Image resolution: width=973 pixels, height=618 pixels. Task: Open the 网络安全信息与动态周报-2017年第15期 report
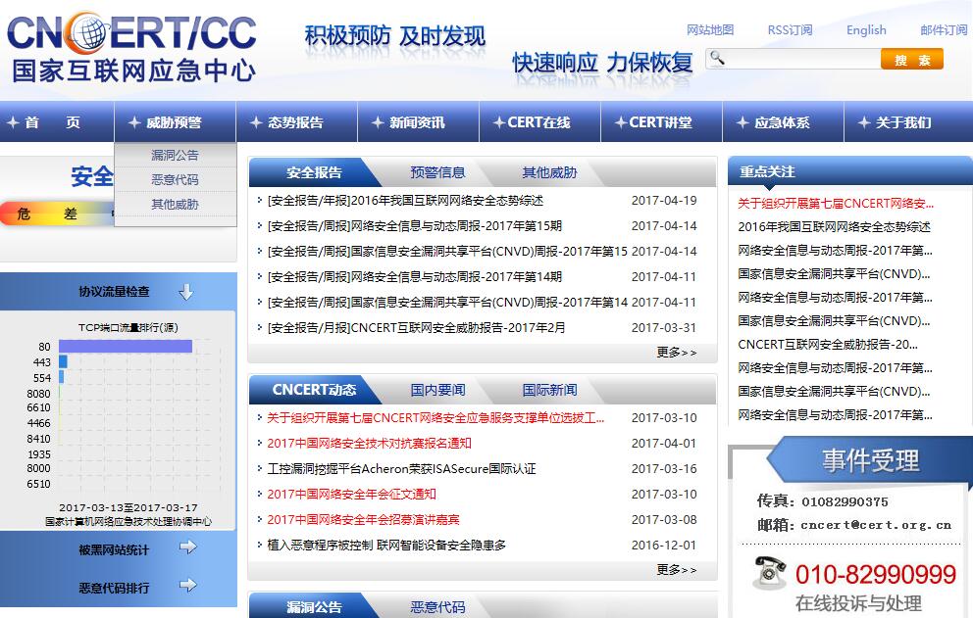tap(415, 225)
